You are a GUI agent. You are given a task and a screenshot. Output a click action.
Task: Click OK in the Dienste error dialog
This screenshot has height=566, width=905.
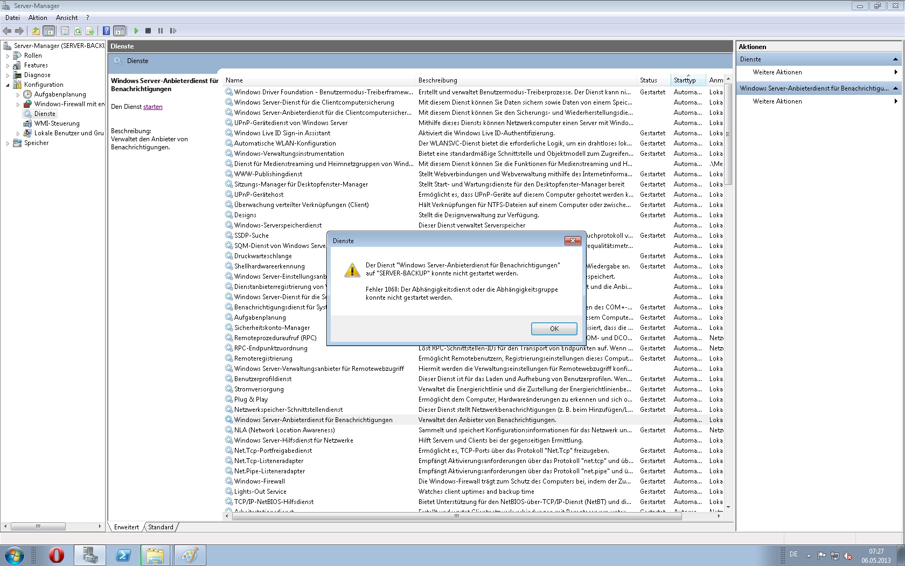pos(554,329)
